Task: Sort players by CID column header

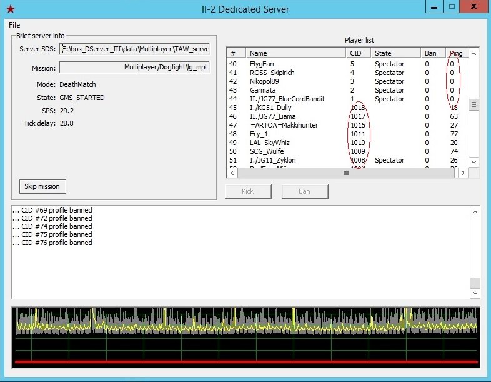Action: (x=359, y=53)
